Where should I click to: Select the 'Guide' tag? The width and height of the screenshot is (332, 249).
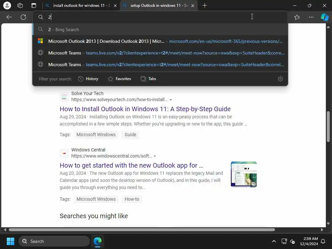point(130,135)
